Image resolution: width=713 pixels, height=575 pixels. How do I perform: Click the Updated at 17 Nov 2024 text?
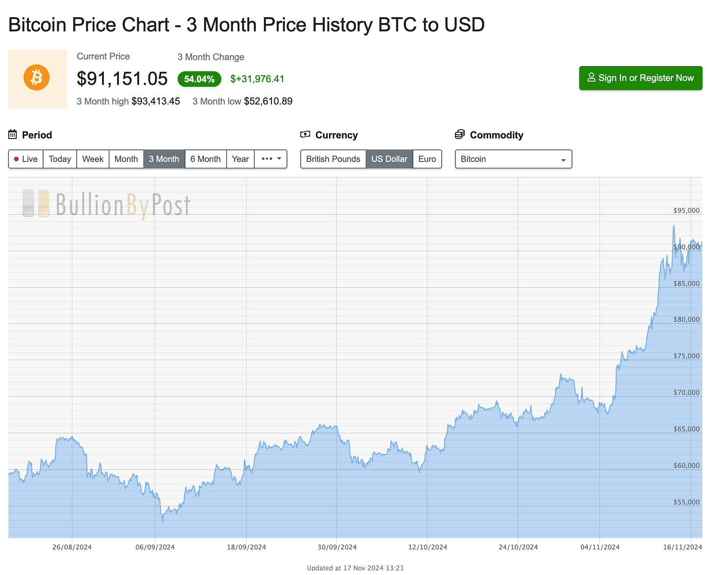pyautogui.click(x=355, y=568)
